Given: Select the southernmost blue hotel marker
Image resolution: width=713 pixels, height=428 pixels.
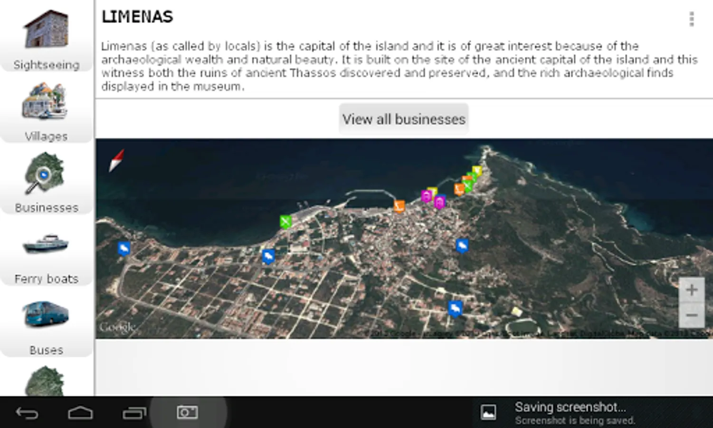Looking at the screenshot, I should click(x=455, y=309).
